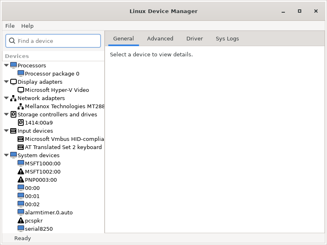
Task: Collapse the Network adapters category
Action: pyautogui.click(x=7, y=98)
